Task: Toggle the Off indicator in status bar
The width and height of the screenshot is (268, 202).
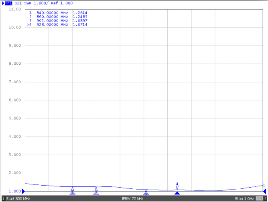Action: tap(259, 198)
